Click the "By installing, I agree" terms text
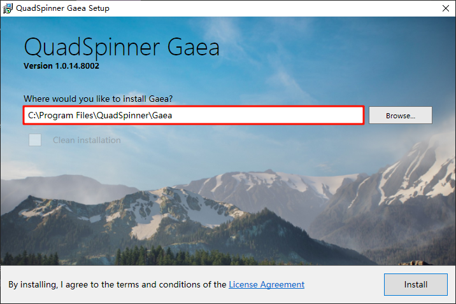Viewport: 456px width, 304px height. pos(117,284)
